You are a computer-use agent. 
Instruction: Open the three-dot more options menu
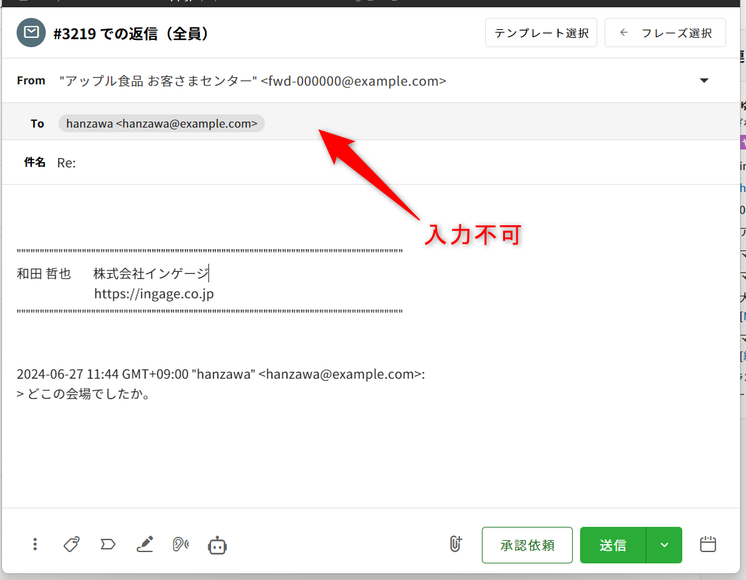(x=35, y=545)
